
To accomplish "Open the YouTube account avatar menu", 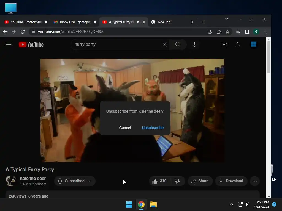I will (253, 44).
